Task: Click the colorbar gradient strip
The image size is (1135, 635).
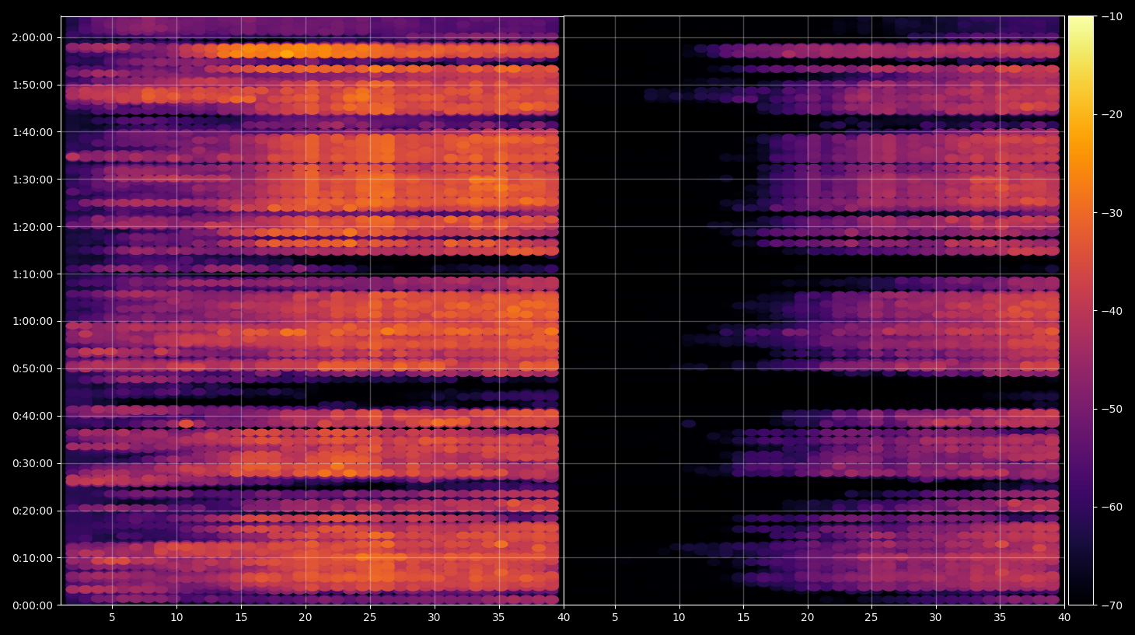Action: coord(1081,310)
